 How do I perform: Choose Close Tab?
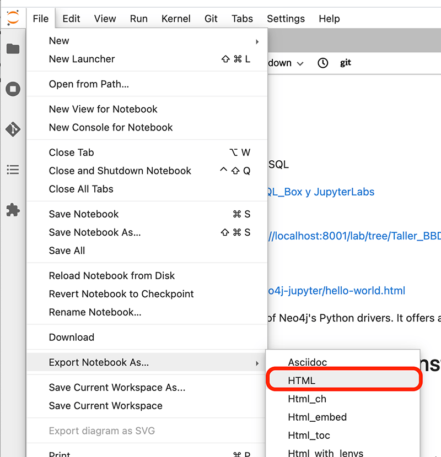(x=147, y=153)
